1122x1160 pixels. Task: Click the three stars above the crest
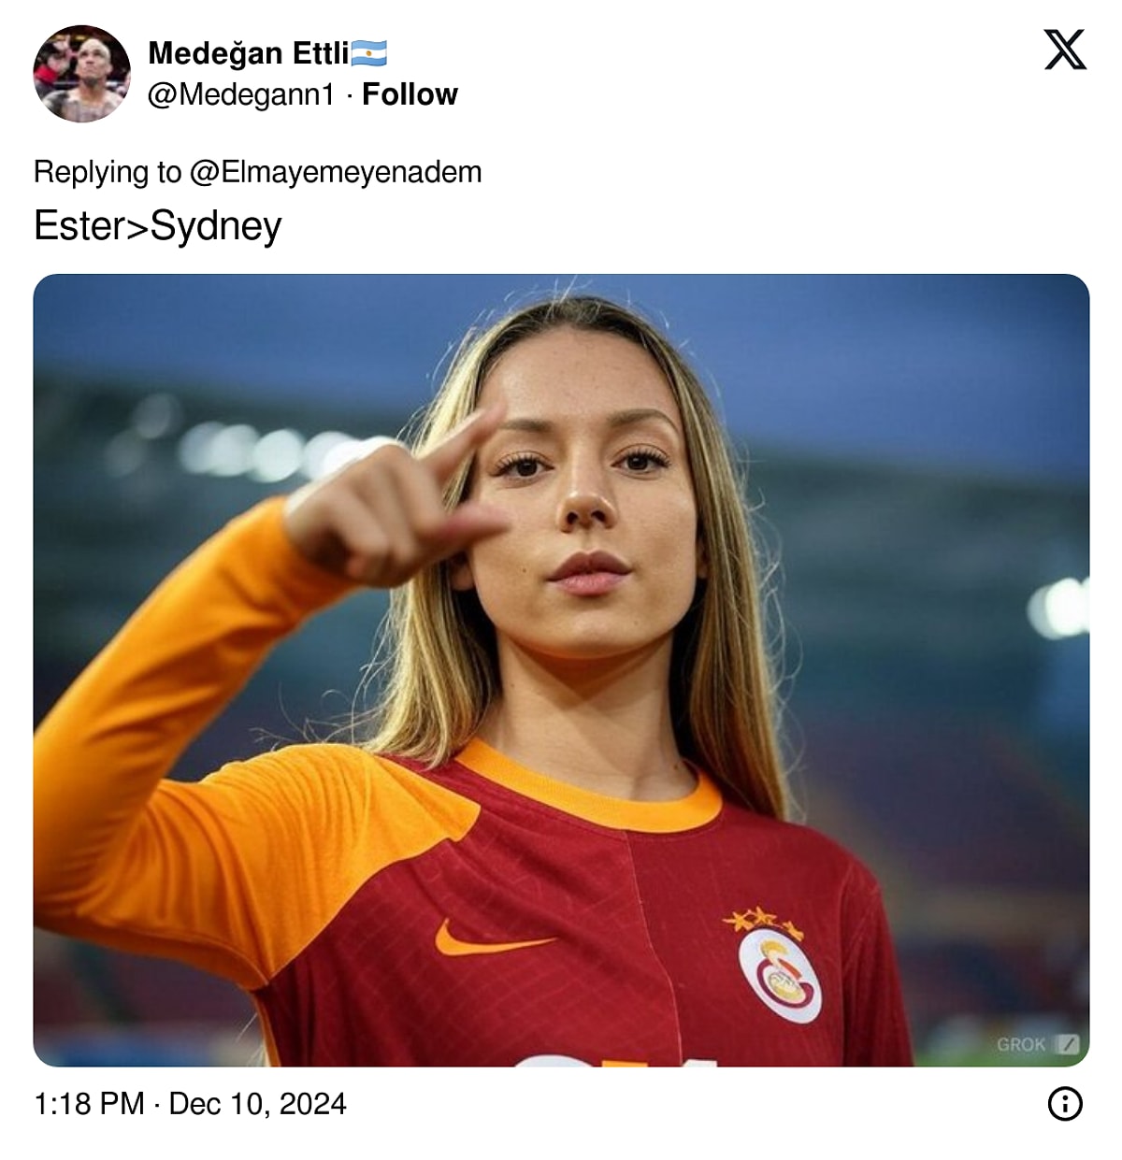click(763, 922)
